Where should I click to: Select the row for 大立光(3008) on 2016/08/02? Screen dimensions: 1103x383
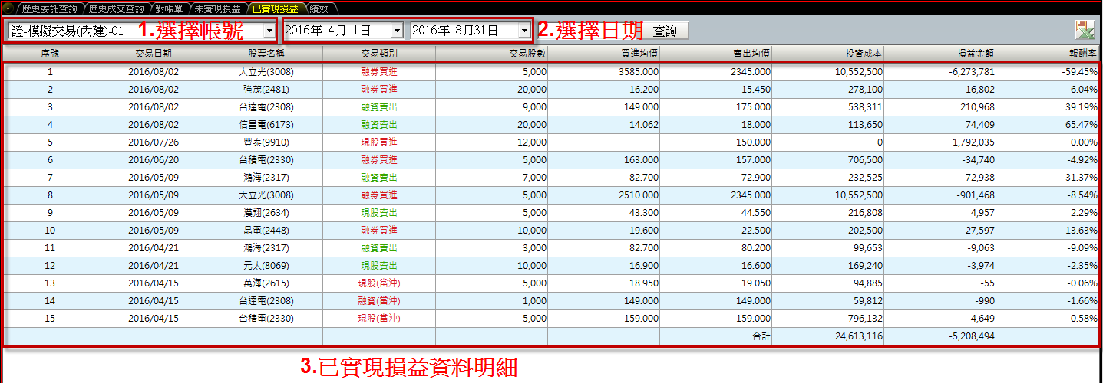point(266,72)
